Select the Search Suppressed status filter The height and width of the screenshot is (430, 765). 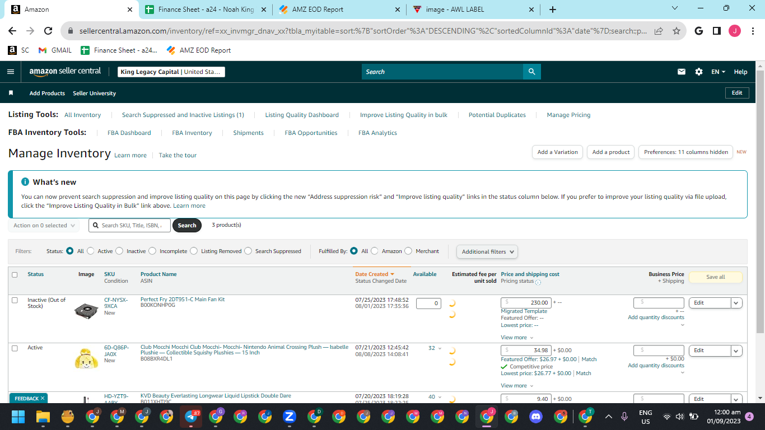coord(248,251)
